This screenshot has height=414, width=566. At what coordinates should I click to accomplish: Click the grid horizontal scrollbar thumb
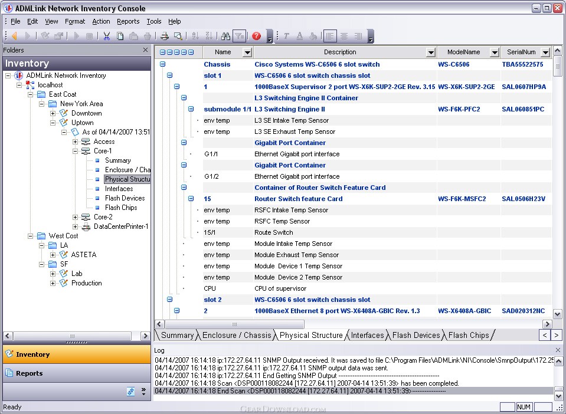(234, 324)
